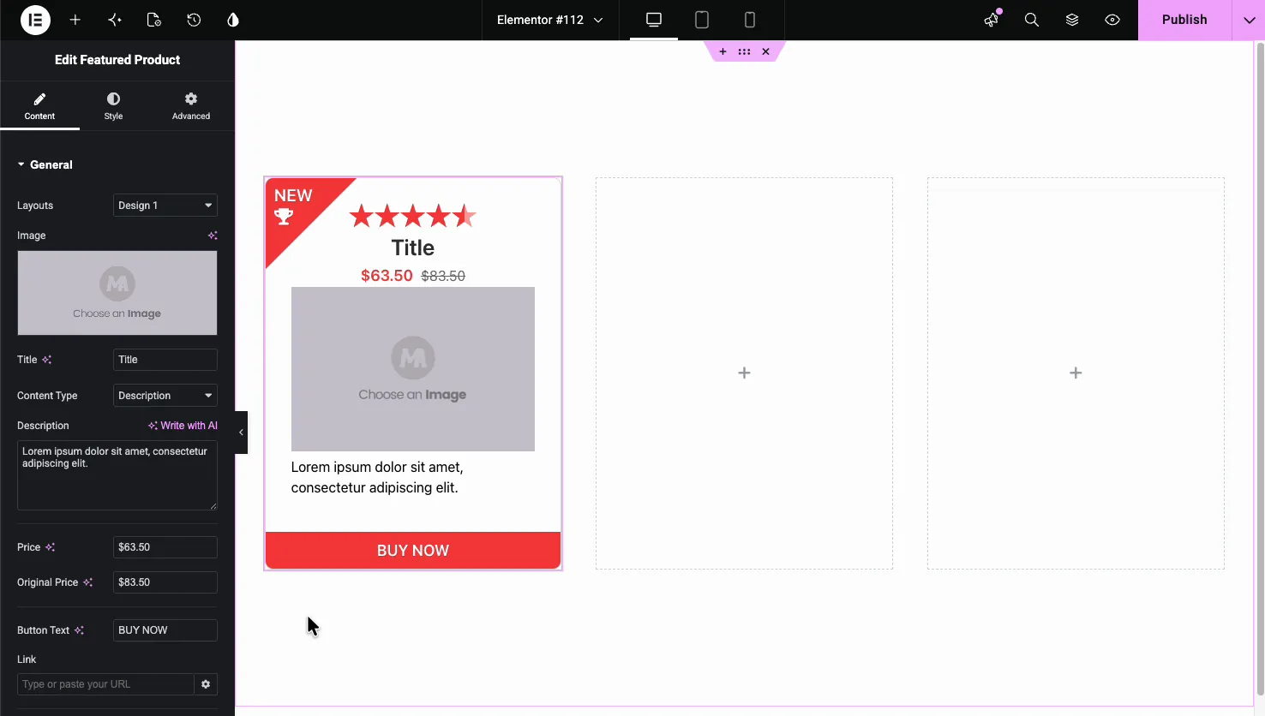Click the product Title heading in canvas

point(413,248)
